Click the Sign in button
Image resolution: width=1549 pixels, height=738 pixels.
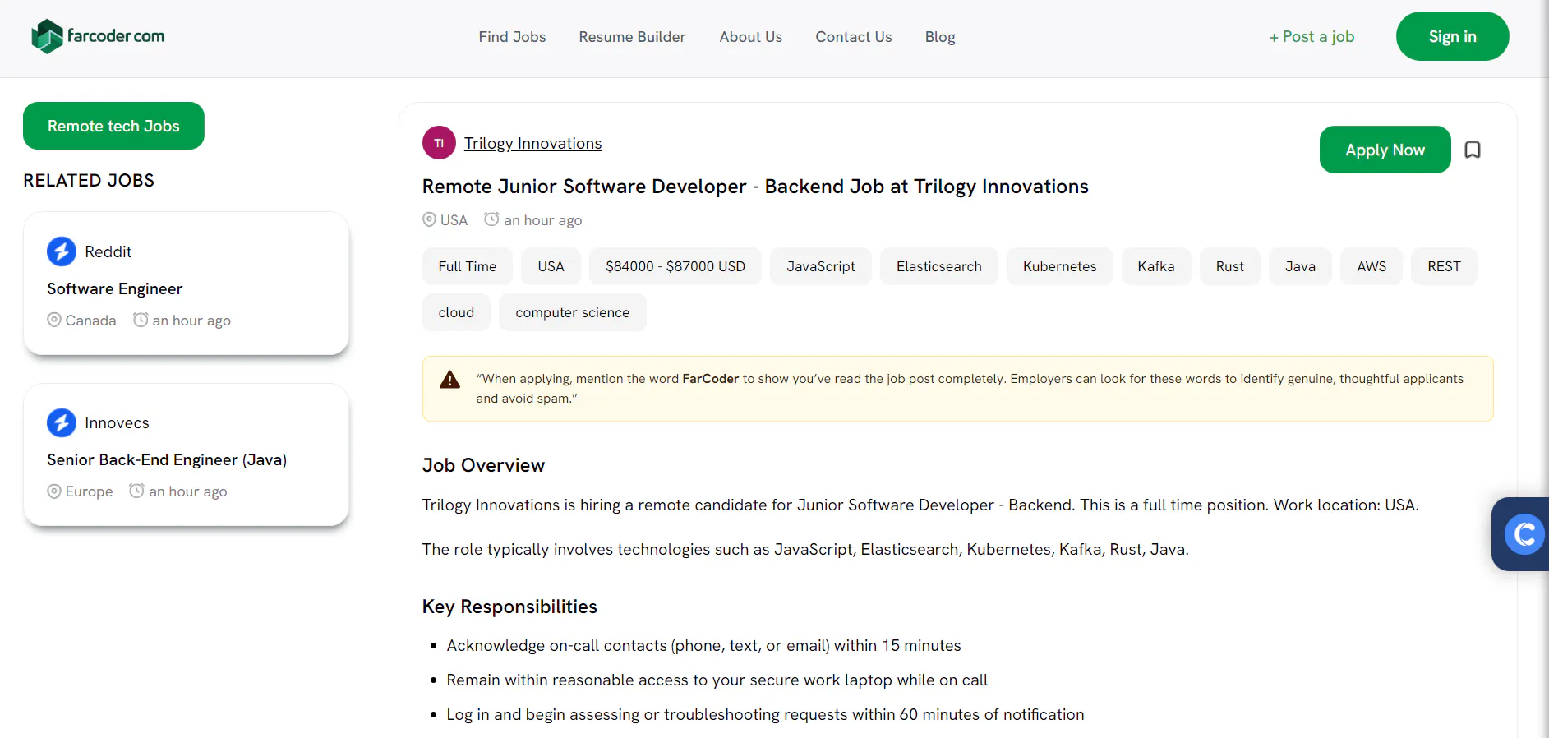click(1452, 36)
